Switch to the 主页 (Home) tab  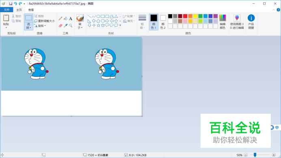point(19,10)
